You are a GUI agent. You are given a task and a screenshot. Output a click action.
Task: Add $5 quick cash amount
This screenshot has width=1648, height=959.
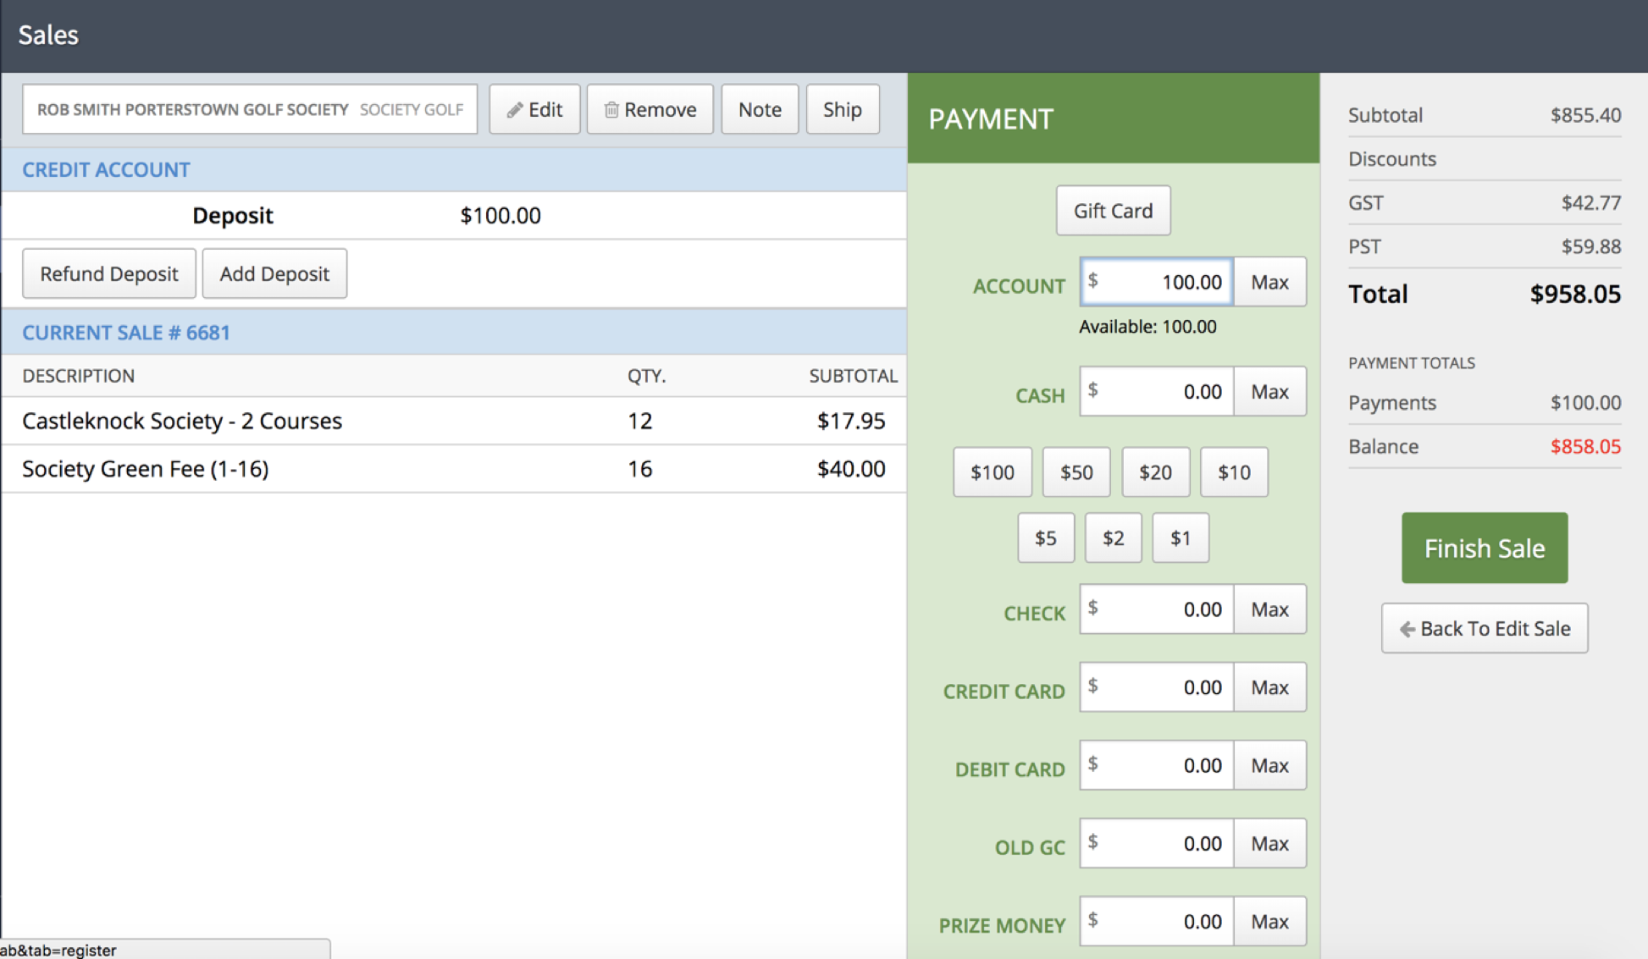click(x=1045, y=537)
